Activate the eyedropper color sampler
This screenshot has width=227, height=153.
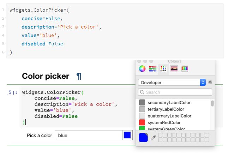click(153, 138)
